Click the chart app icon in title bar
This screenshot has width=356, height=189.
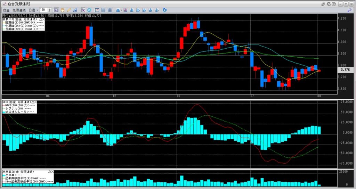[x=5, y=4]
